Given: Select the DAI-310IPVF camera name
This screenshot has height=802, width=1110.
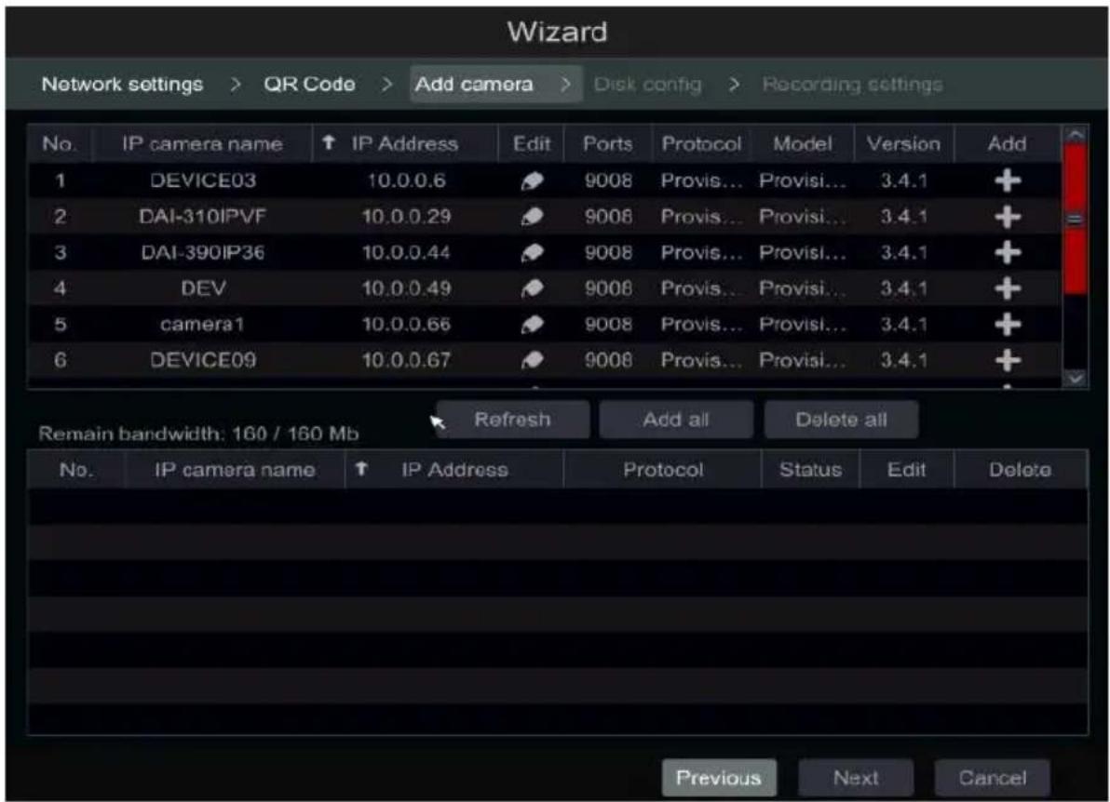Looking at the screenshot, I should click(x=203, y=217).
